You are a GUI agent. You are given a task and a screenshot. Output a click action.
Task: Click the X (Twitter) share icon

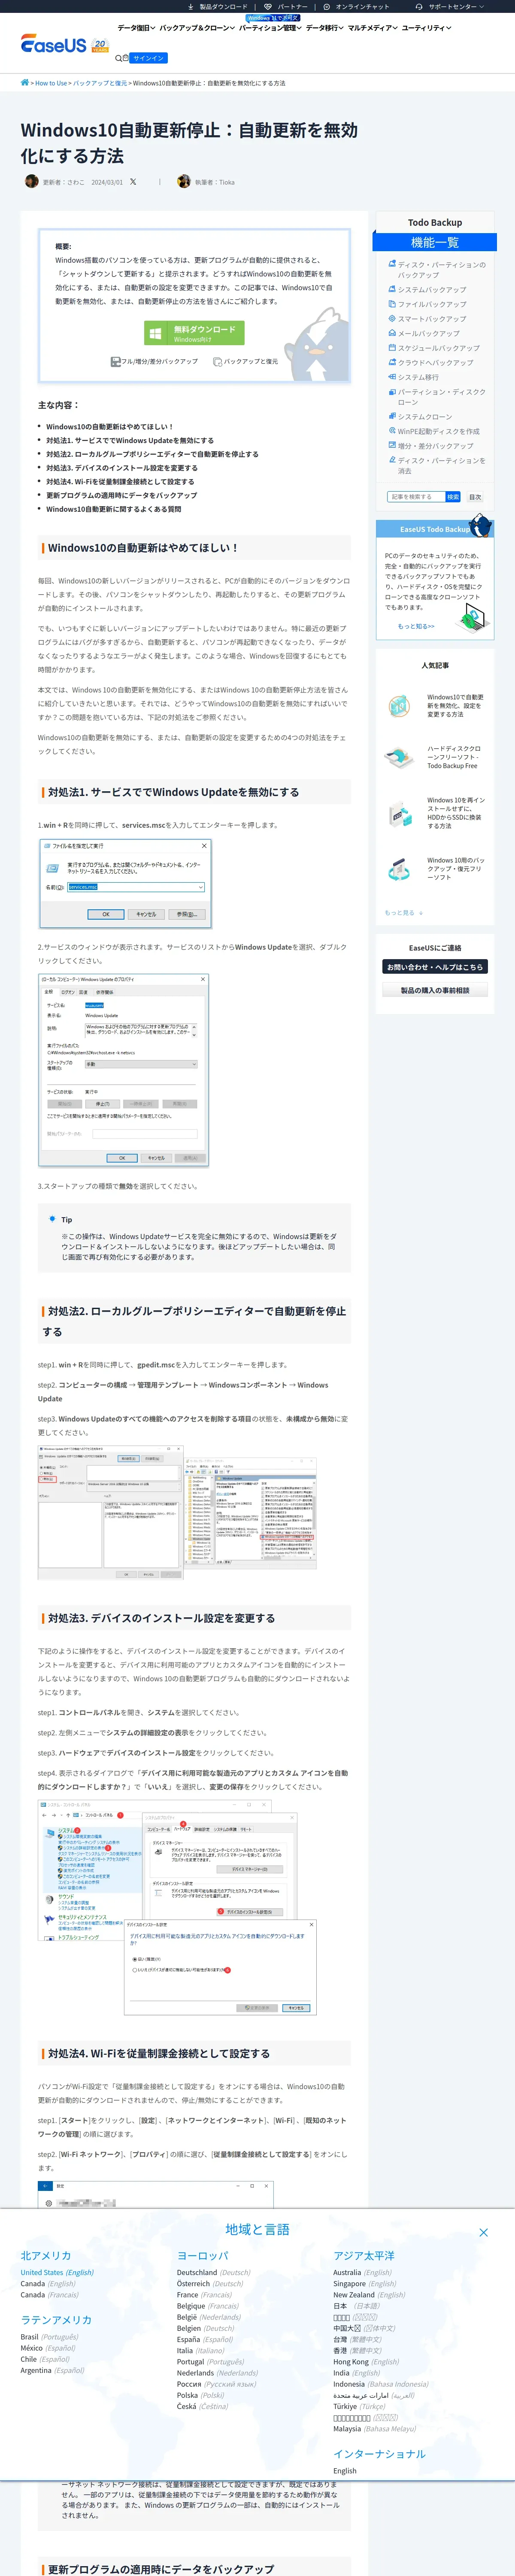133,182
